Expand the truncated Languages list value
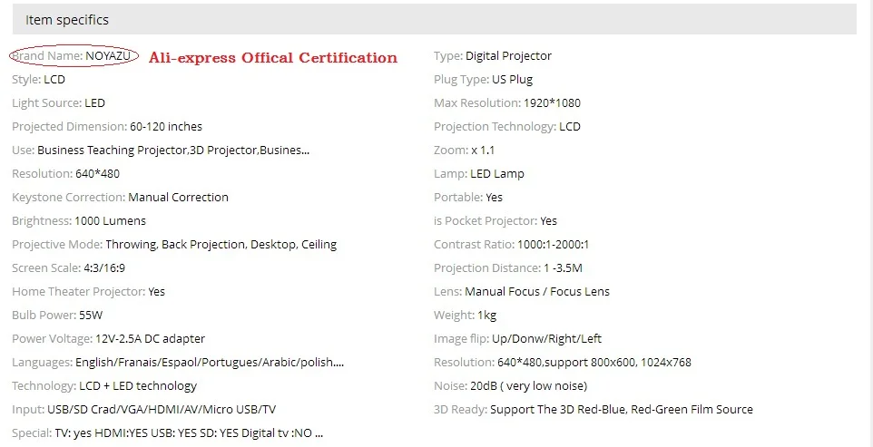 point(210,363)
